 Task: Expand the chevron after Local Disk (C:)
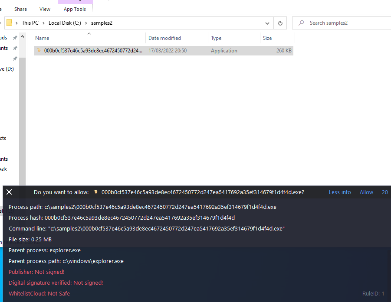86,23
